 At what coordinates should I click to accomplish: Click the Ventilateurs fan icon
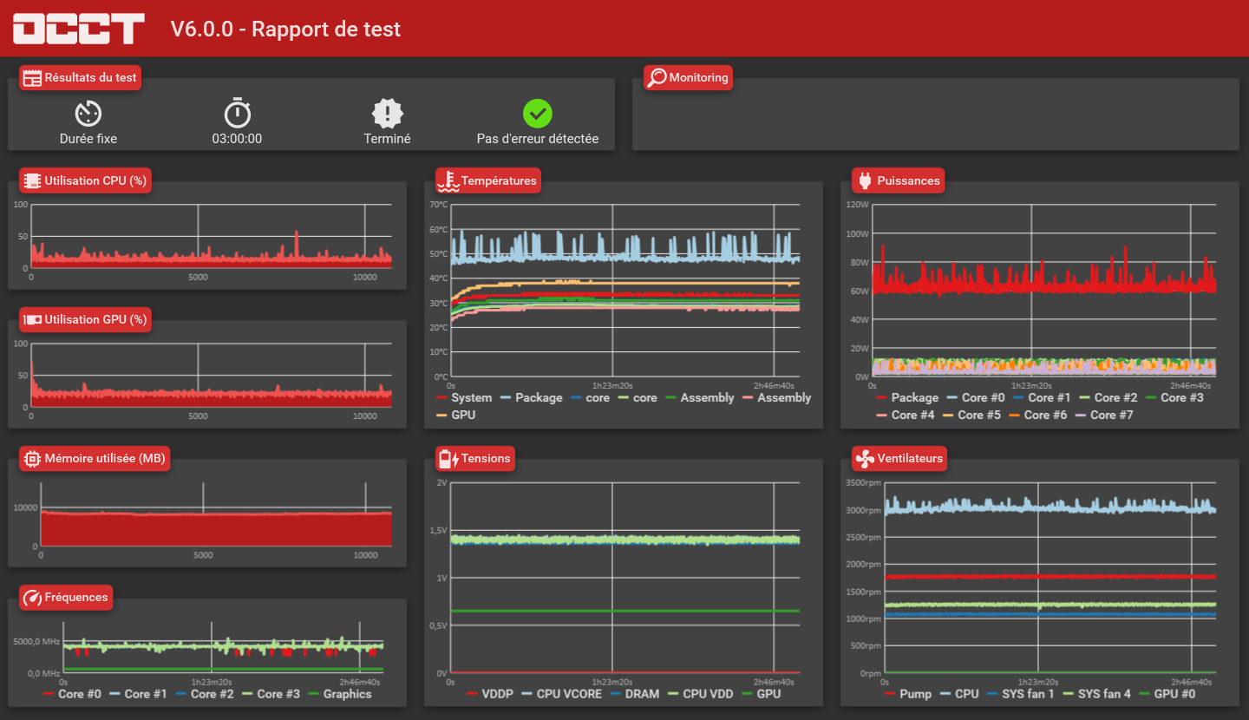tap(865, 458)
